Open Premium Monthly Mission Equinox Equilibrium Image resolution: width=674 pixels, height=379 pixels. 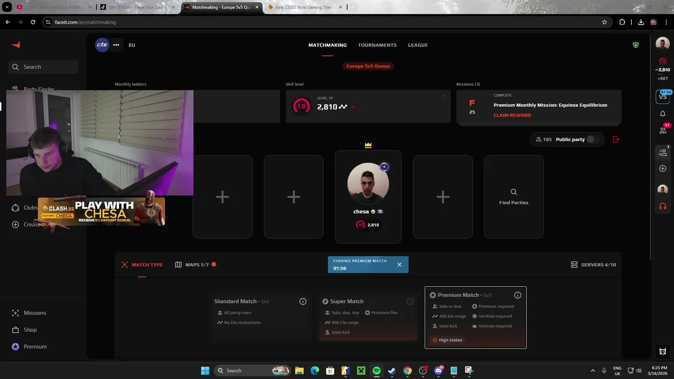tap(550, 105)
